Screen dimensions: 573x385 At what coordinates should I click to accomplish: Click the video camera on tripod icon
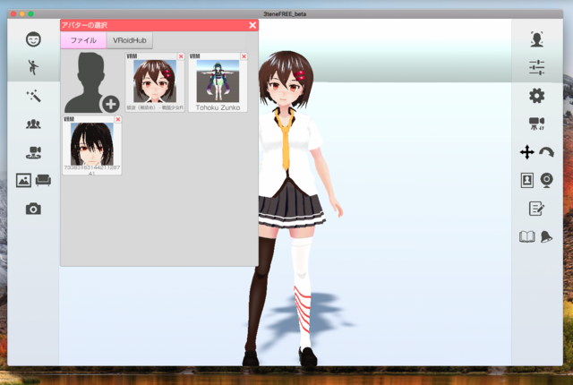coord(537,124)
